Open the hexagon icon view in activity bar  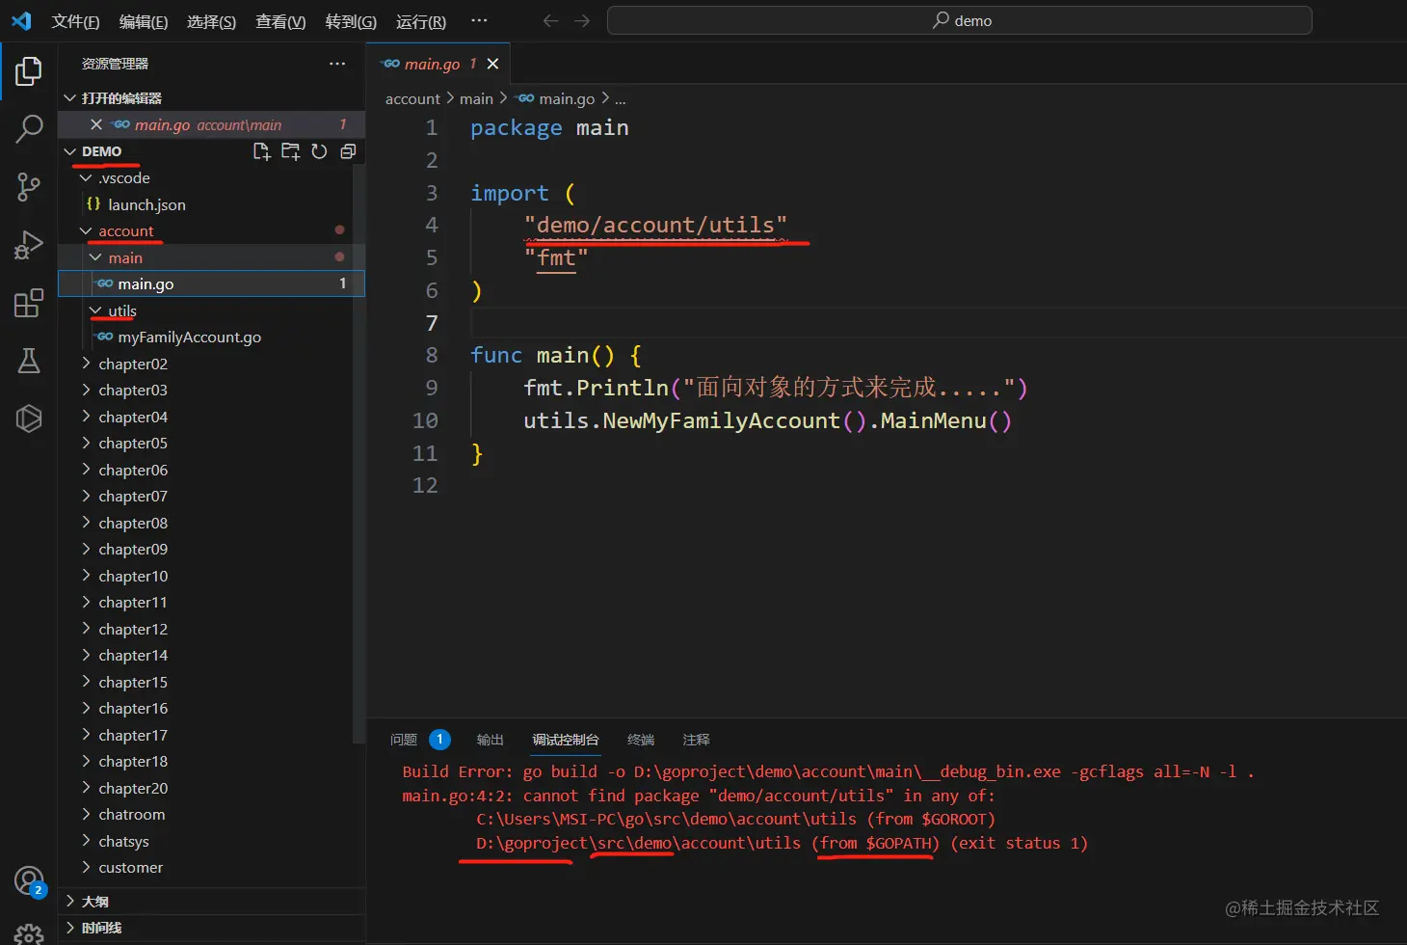click(x=29, y=418)
